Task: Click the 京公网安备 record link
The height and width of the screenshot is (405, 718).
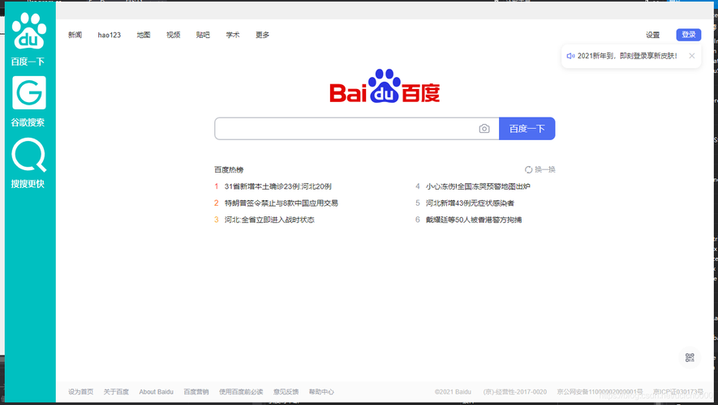Action: pyautogui.click(x=600, y=392)
